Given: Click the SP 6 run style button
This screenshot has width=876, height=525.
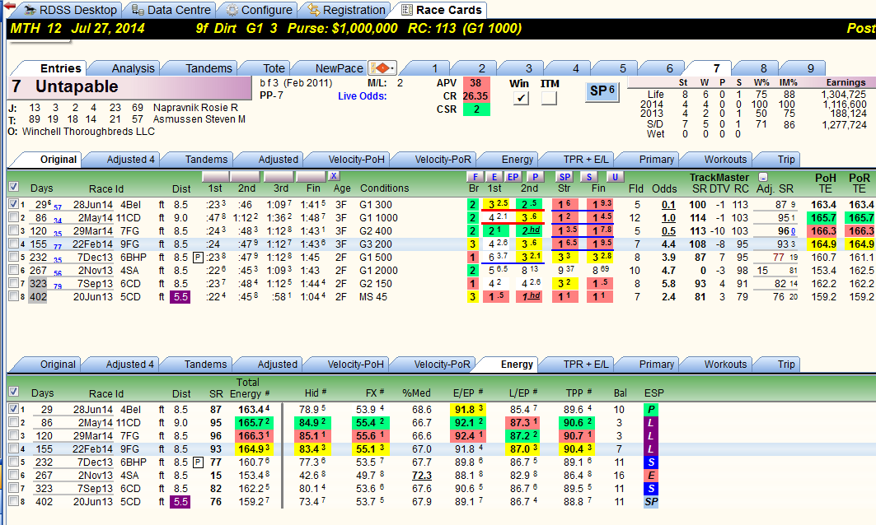Looking at the screenshot, I should (602, 91).
